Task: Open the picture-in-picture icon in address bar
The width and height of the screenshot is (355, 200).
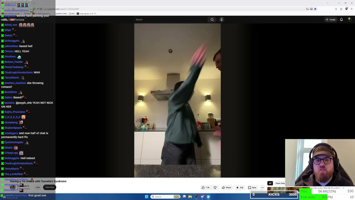Action: point(307,9)
